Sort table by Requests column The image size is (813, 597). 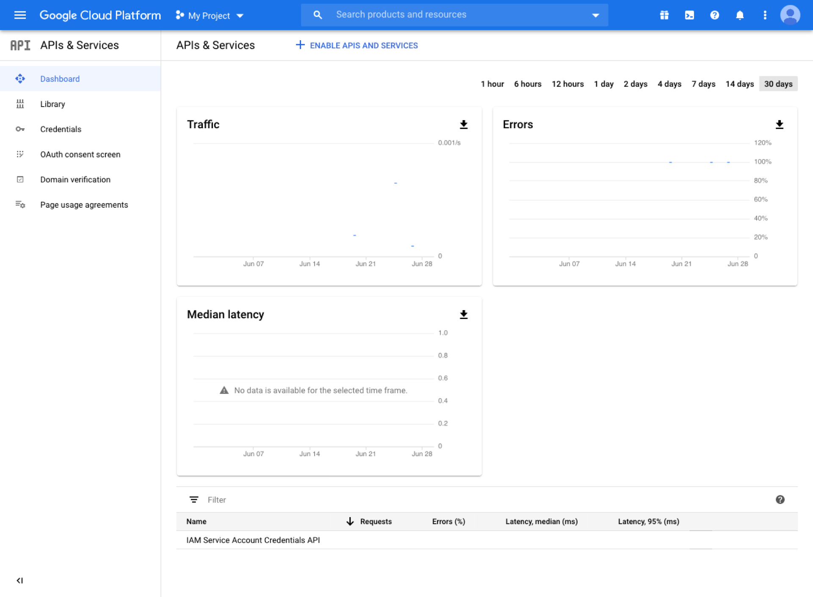tap(376, 522)
